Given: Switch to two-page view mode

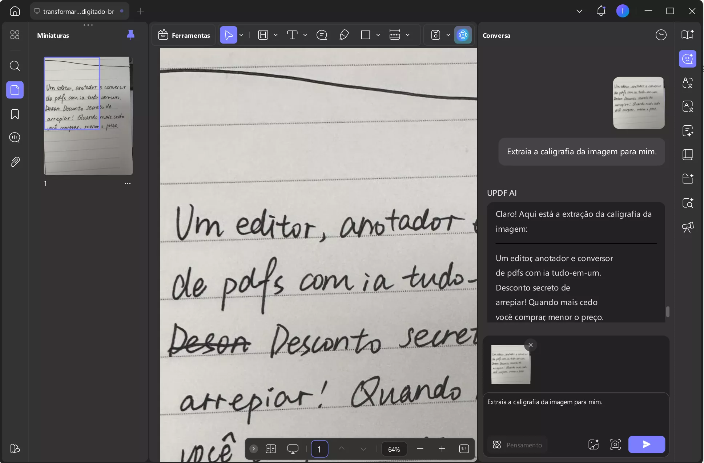Looking at the screenshot, I should tap(271, 449).
